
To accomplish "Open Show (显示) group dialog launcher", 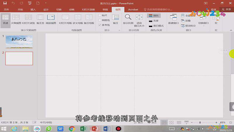I will 119,30.
